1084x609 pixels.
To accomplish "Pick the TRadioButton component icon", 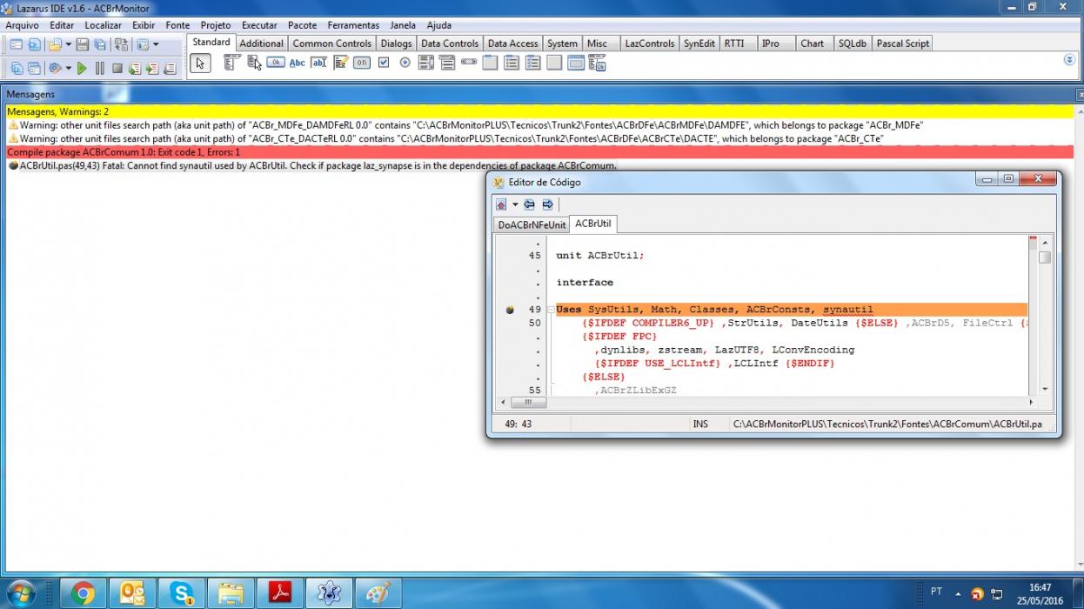I will [x=405, y=63].
